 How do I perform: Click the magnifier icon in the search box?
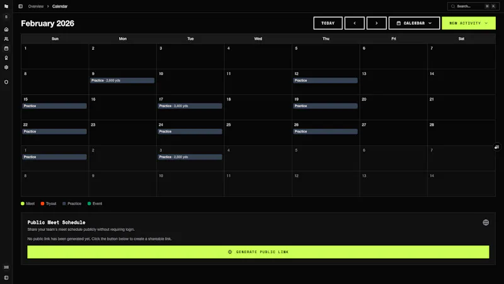click(x=453, y=6)
